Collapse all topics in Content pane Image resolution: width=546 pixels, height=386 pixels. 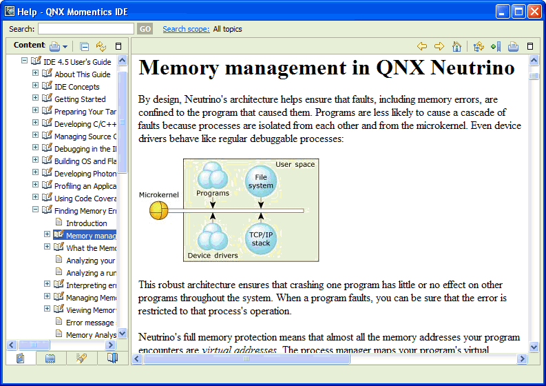click(84, 46)
